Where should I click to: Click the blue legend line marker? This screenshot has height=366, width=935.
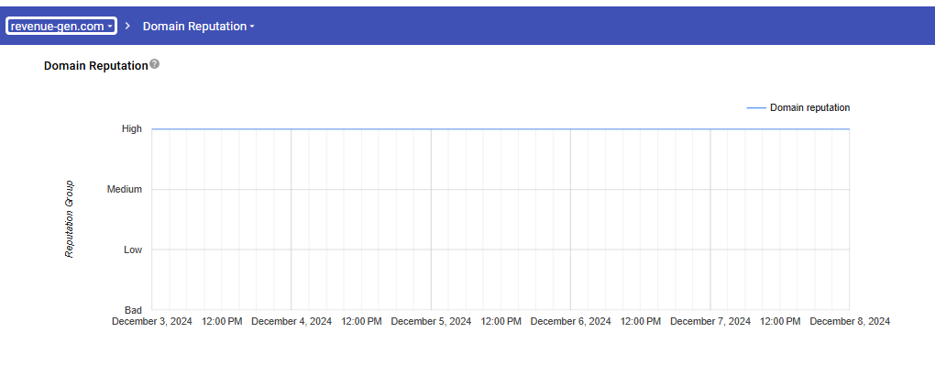click(x=756, y=108)
